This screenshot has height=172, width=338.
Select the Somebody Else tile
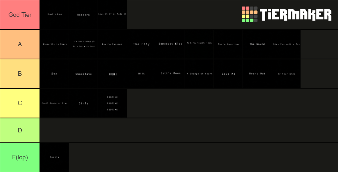[x=170, y=44]
